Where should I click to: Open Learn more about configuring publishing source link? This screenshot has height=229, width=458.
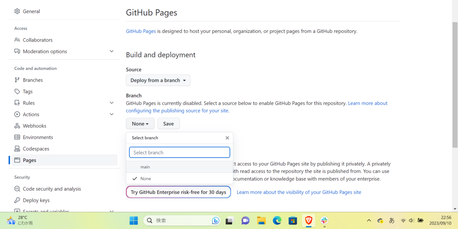(256, 107)
